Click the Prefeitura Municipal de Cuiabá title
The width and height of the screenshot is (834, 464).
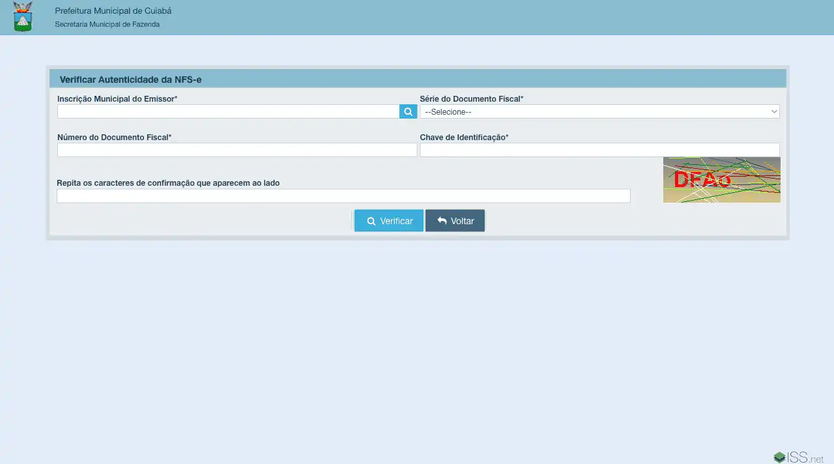pos(113,11)
